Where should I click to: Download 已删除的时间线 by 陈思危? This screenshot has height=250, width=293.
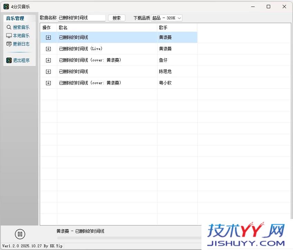[x=48, y=71]
